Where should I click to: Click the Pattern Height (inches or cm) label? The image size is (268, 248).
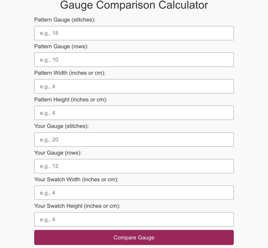[71, 99]
